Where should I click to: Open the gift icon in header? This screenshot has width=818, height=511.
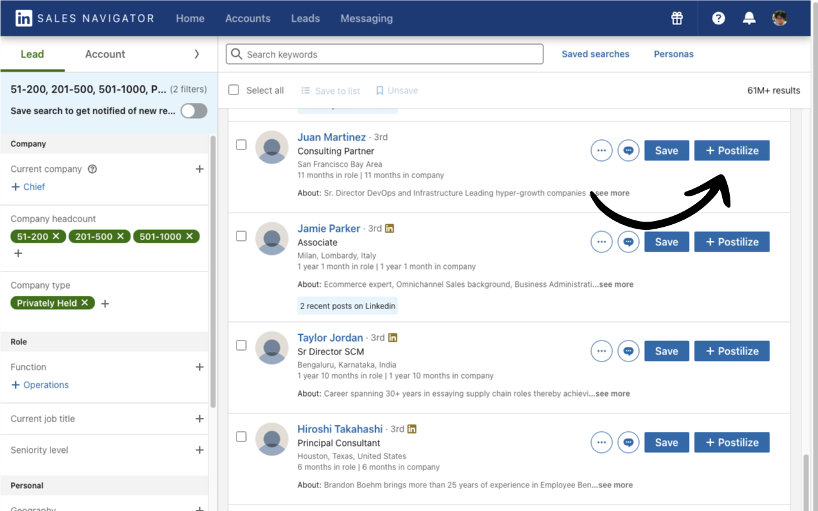tap(677, 19)
